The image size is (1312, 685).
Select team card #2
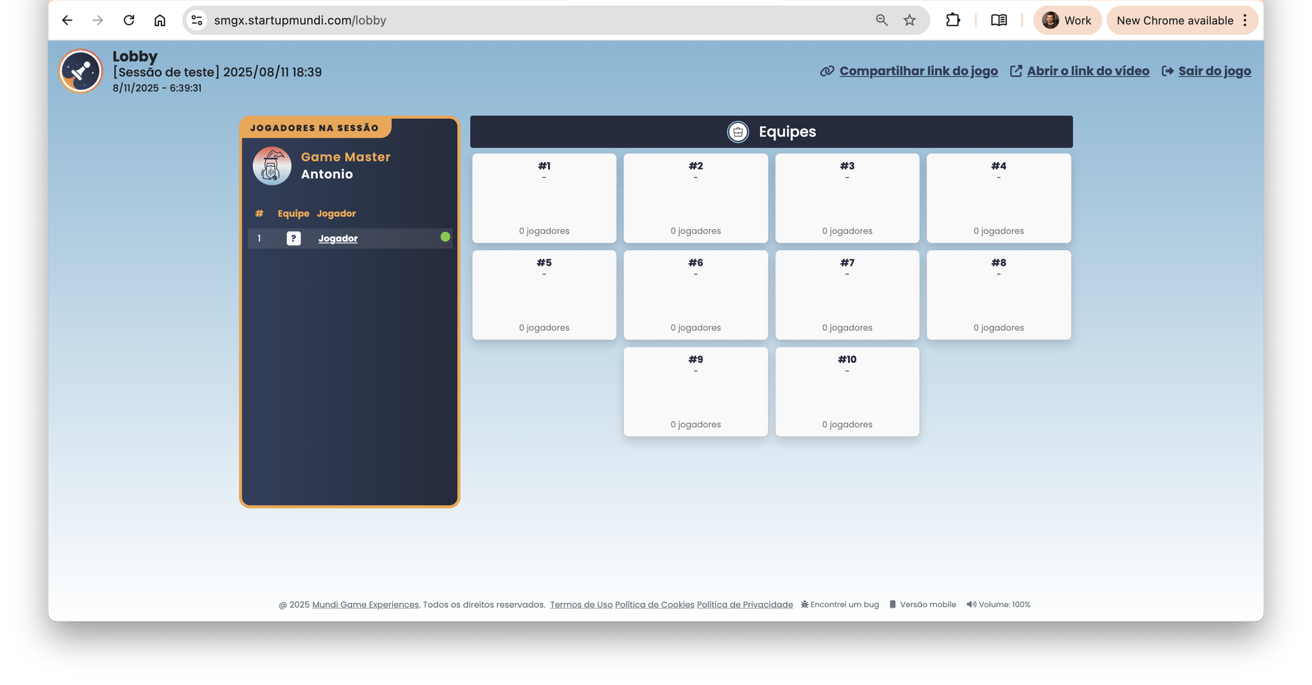(696, 198)
